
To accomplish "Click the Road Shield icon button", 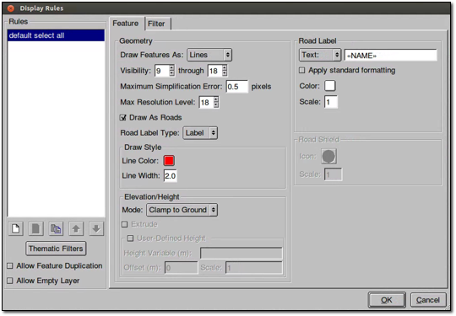I will (329, 156).
